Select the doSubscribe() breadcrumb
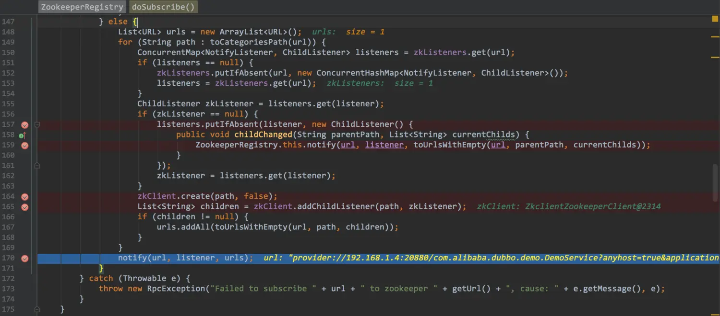Image resolution: width=720 pixels, height=316 pixels. pos(163,7)
